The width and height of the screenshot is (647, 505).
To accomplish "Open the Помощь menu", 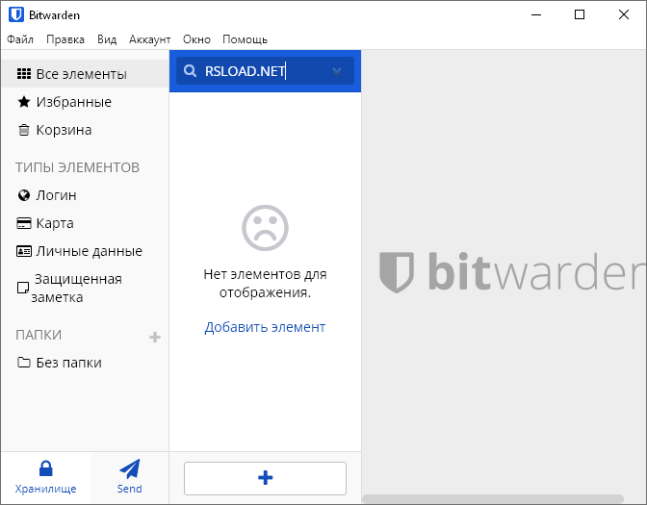I will tap(246, 39).
